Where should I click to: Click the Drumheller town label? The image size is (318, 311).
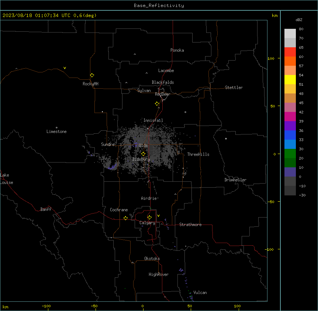[x=235, y=180]
